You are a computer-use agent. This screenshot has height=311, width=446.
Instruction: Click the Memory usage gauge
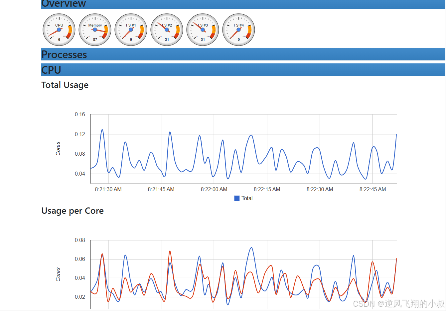[x=95, y=30]
